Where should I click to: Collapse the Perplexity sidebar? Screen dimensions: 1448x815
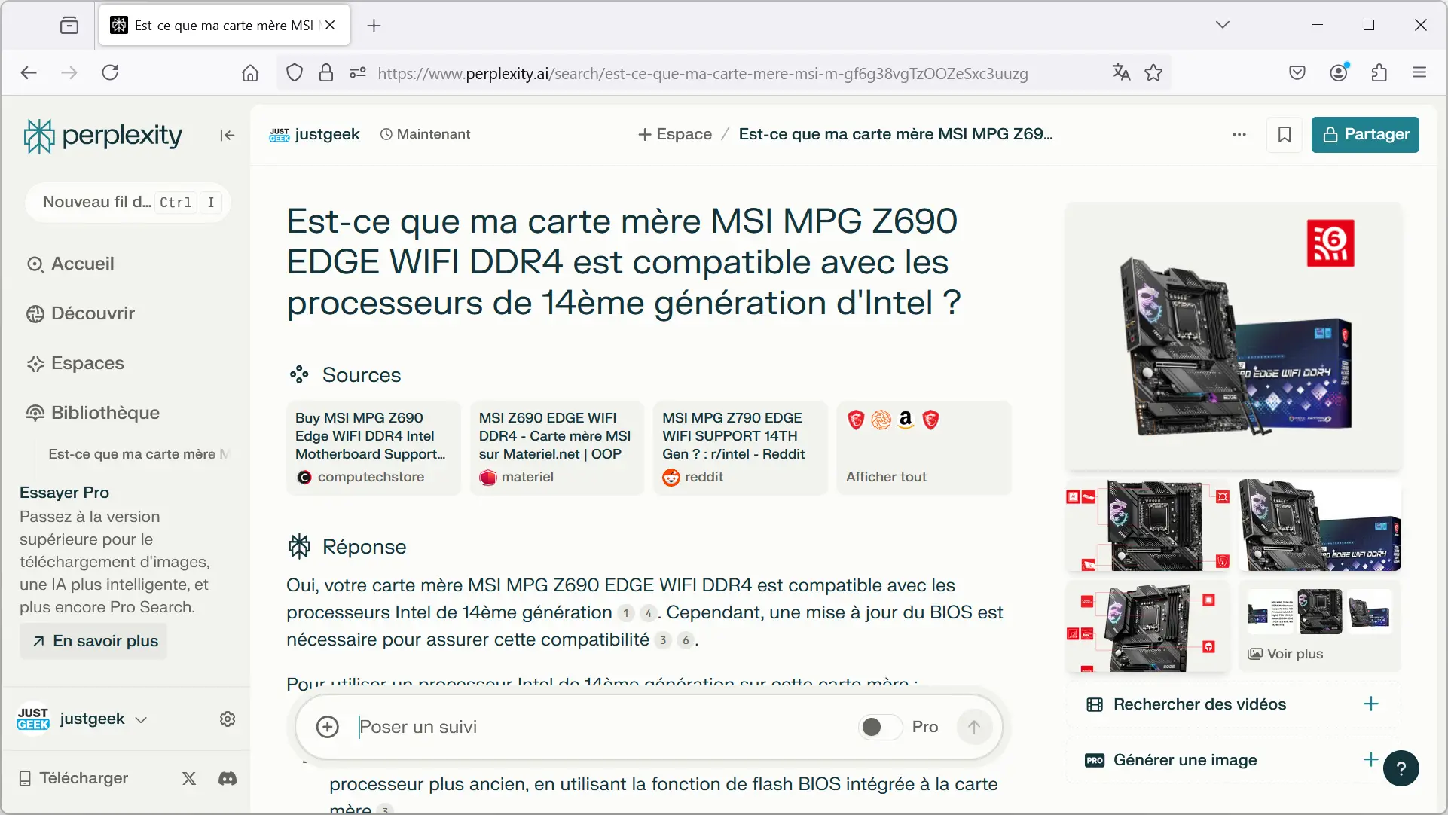pos(227,135)
